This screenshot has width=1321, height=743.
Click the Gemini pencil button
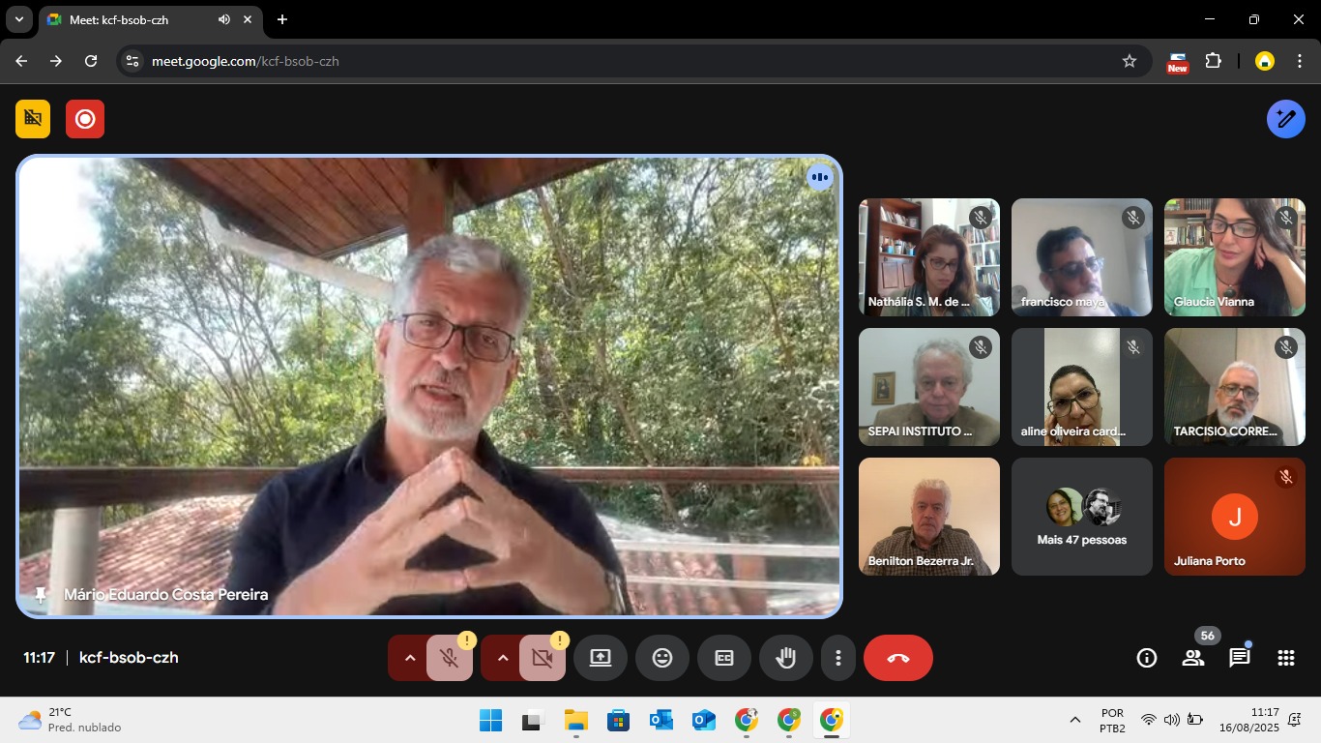[x=1285, y=119]
